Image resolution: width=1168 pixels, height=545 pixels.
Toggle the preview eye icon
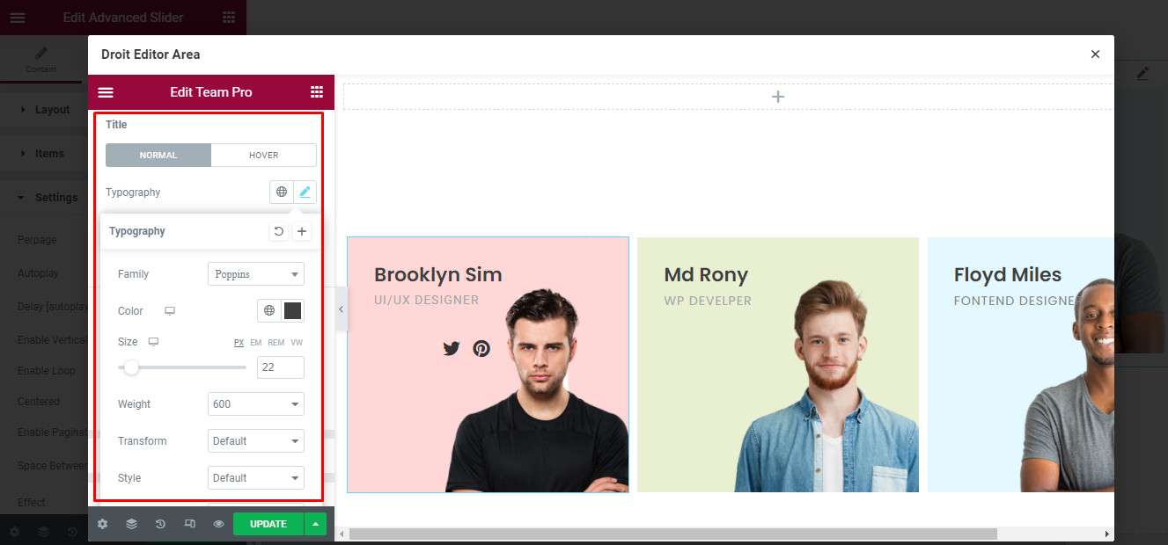pos(218,524)
